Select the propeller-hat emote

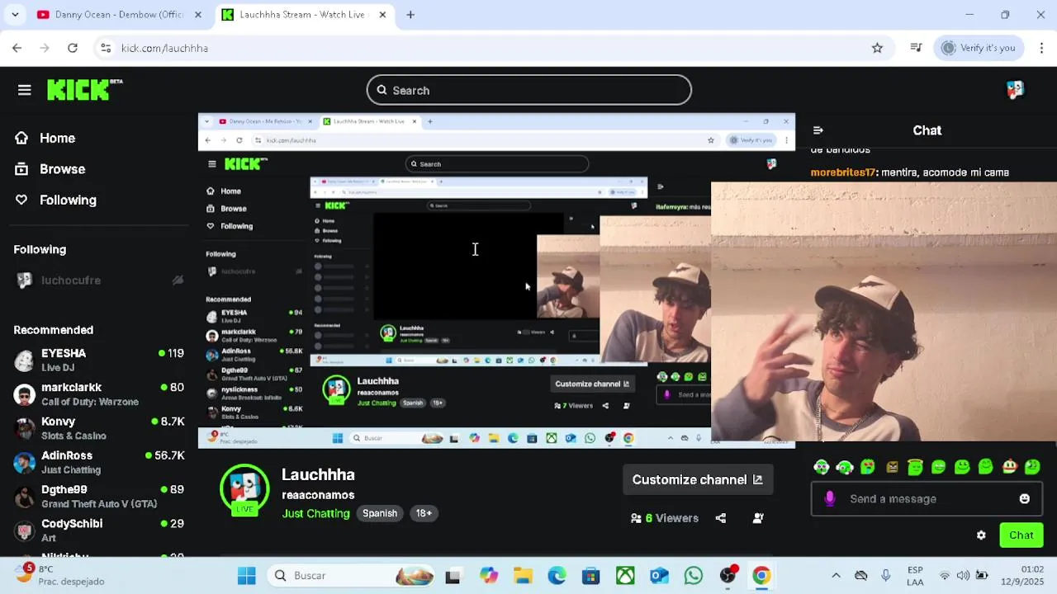click(1009, 467)
